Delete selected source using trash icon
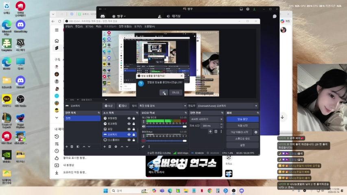 [x=110, y=147]
